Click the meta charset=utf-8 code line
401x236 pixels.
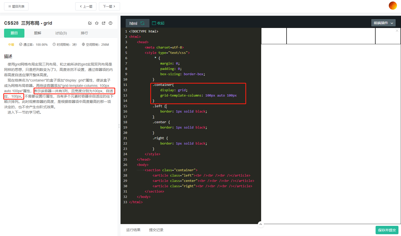pos(164,48)
